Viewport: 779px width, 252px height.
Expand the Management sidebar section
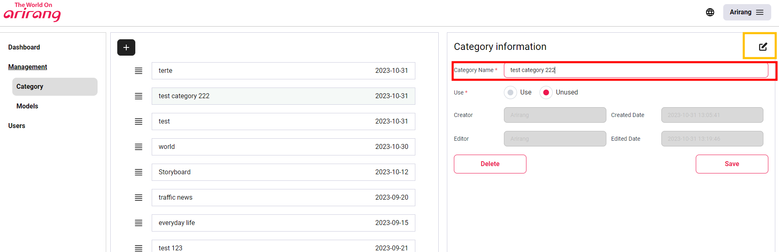(27, 67)
